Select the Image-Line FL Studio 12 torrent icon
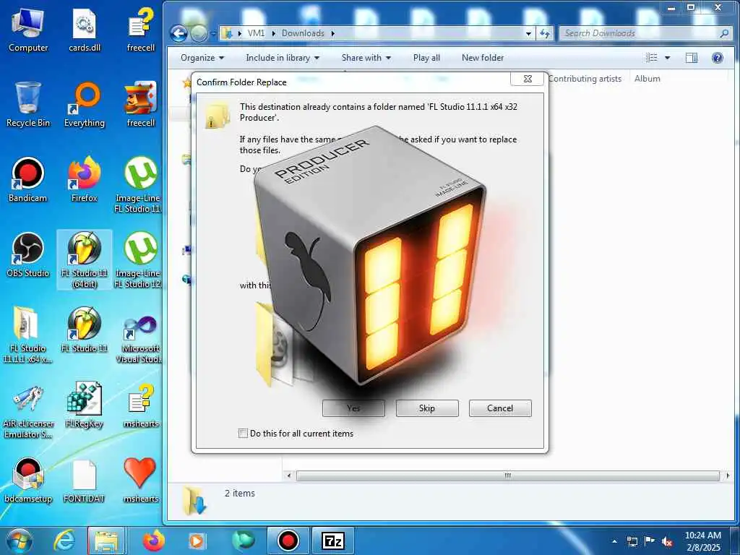 (x=140, y=259)
